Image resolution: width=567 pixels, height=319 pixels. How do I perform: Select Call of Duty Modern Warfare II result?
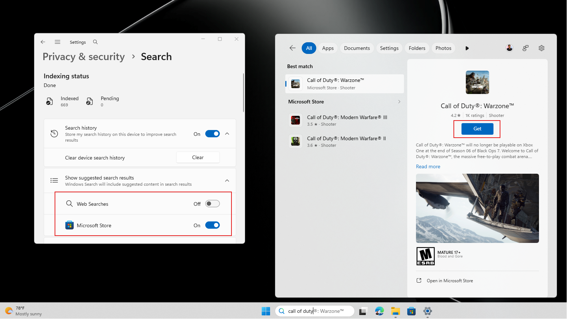coord(345,141)
